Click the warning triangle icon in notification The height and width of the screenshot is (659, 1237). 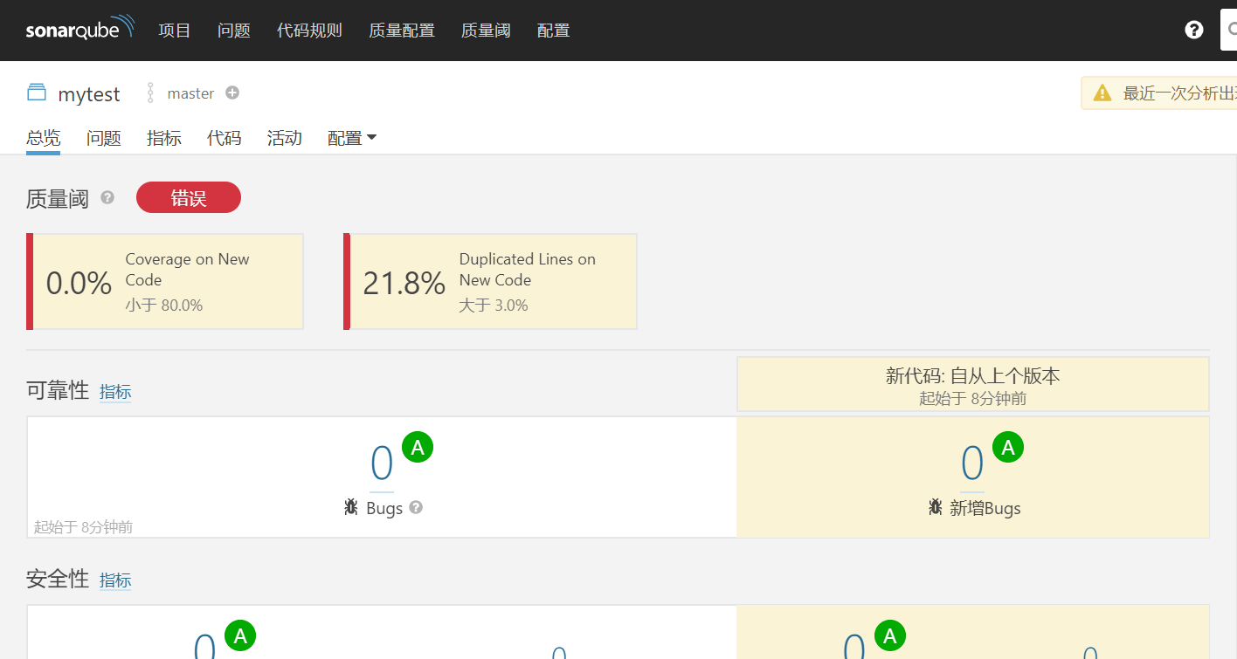1102,93
